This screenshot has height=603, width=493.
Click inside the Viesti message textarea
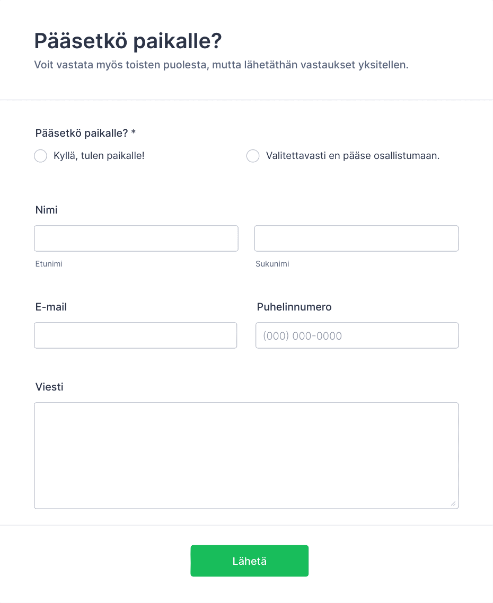247,456
